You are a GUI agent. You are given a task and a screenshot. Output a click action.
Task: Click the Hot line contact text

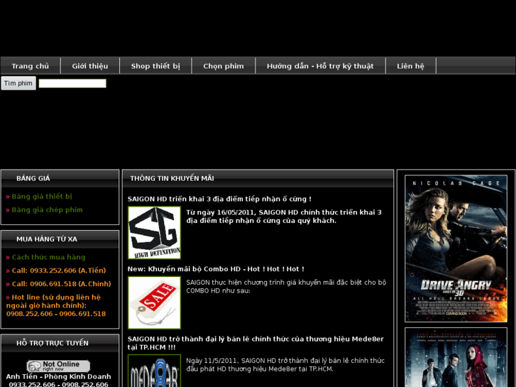56,305
